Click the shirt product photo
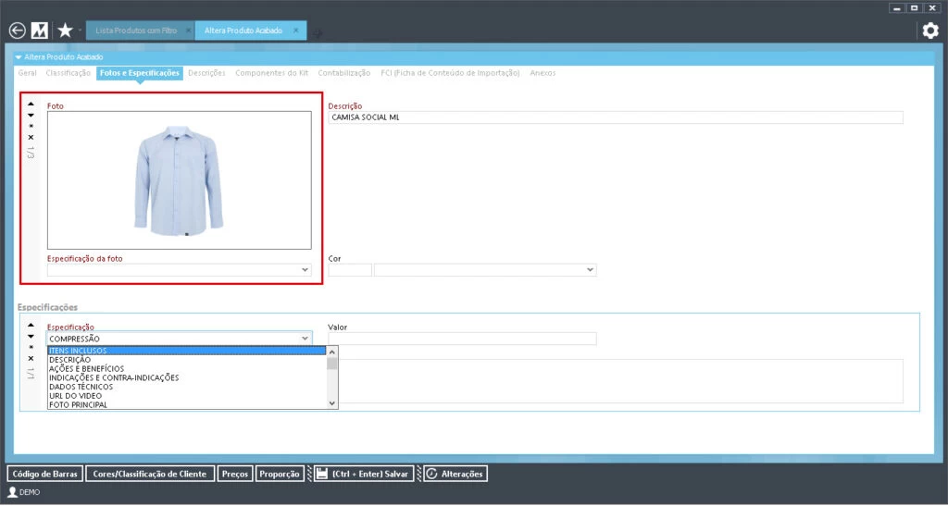This screenshot has width=948, height=506. pyautogui.click(x=179, y=179)
